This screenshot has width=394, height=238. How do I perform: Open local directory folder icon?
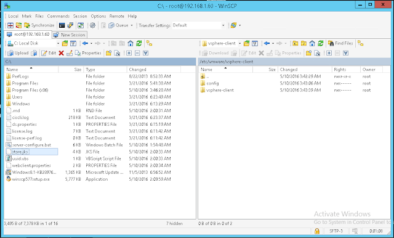coord(65,44)
